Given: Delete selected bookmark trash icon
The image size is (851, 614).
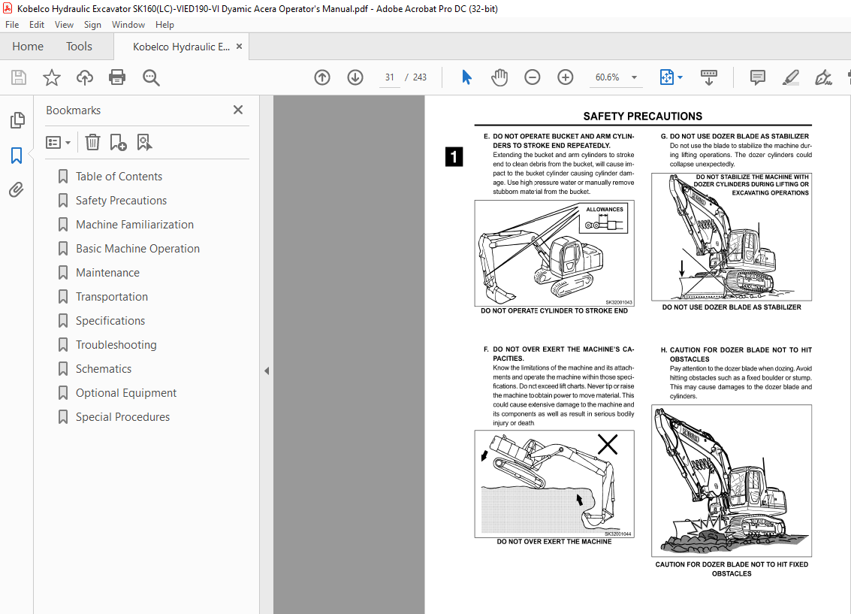Looking at the screenshot, I should coord(93,142).
